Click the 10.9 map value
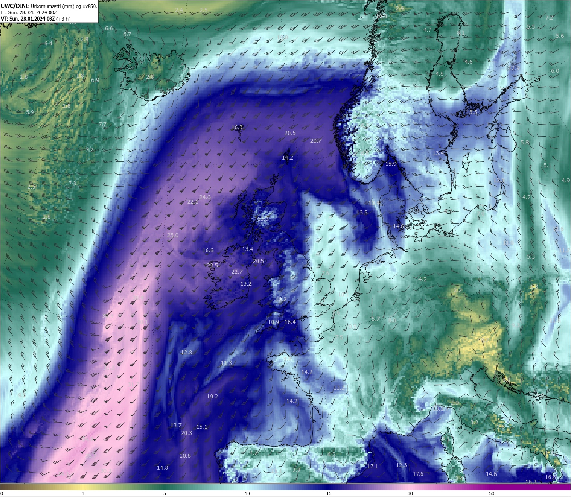Image resolution: width=571 pixels, height=497 pixels. point(273,322)
